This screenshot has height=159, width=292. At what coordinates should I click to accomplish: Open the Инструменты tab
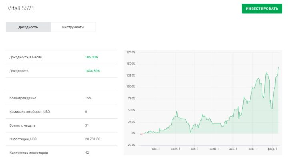73,27
